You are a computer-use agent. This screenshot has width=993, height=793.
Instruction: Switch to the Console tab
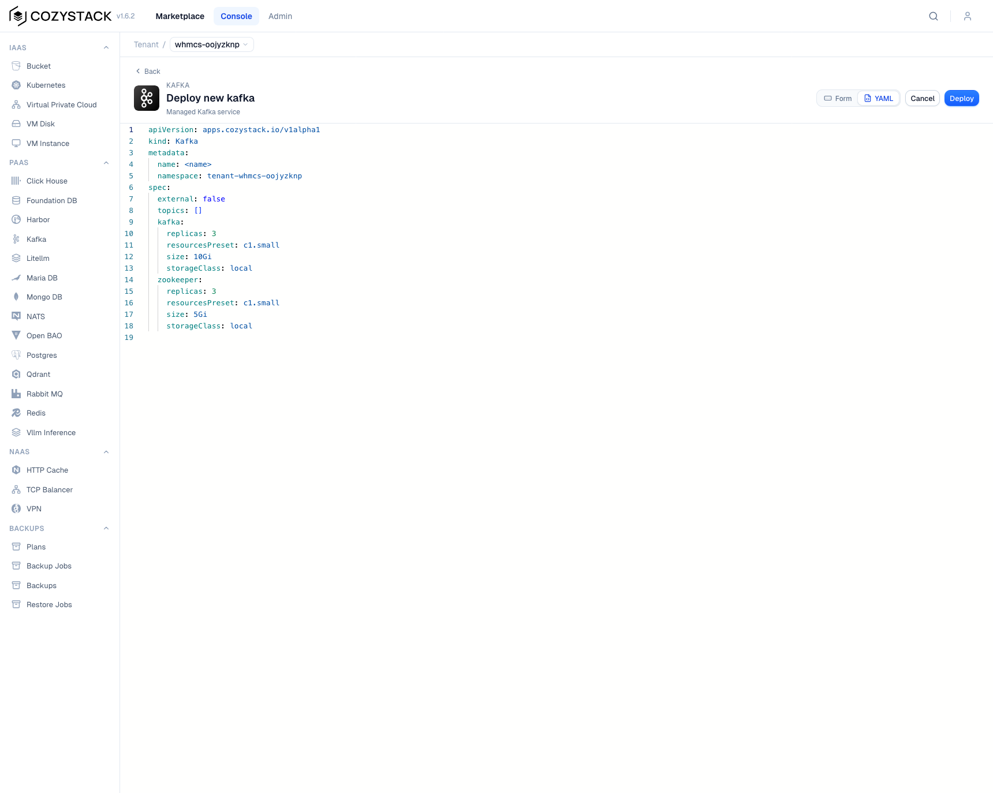click(236, 16)
